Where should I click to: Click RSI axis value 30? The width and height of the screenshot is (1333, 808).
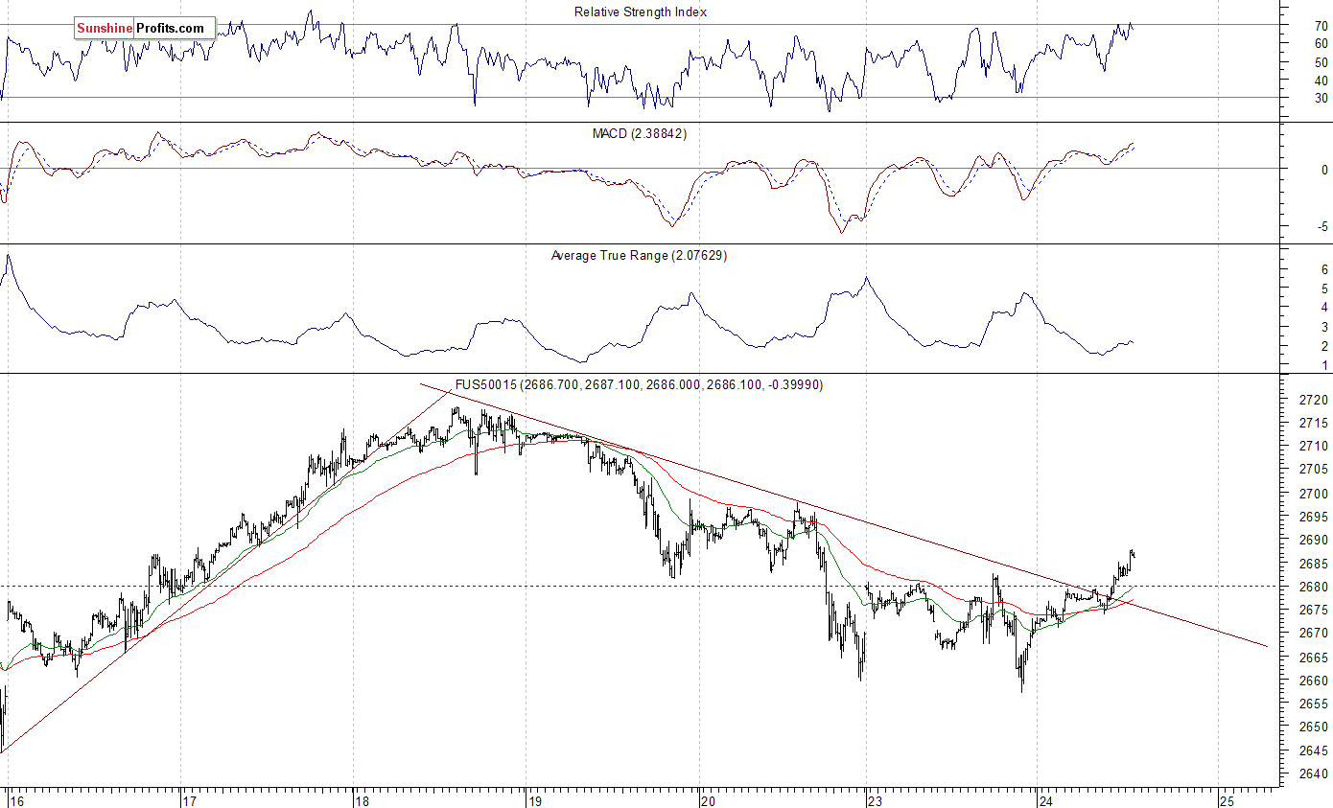coord(1321,98)
